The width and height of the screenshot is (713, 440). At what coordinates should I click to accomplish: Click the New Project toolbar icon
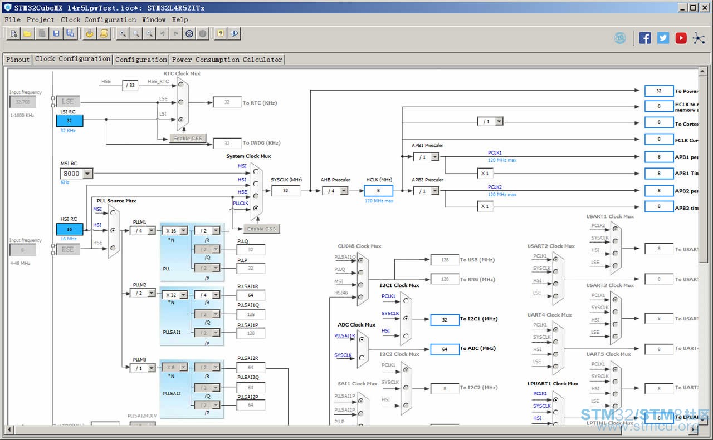coord(14,34)
